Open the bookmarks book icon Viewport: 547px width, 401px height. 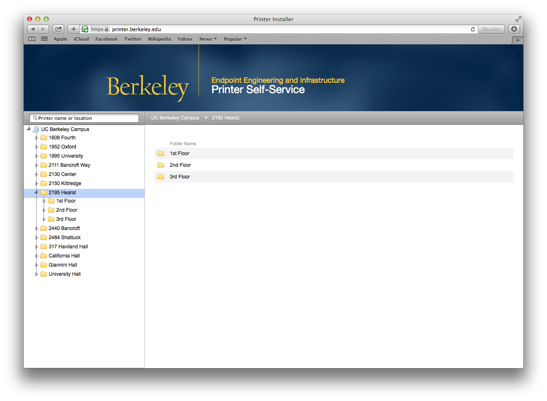coord(32,39)
